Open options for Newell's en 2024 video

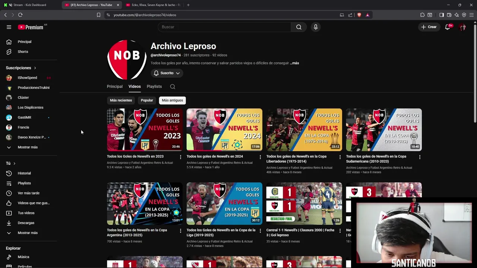point(260,157)
